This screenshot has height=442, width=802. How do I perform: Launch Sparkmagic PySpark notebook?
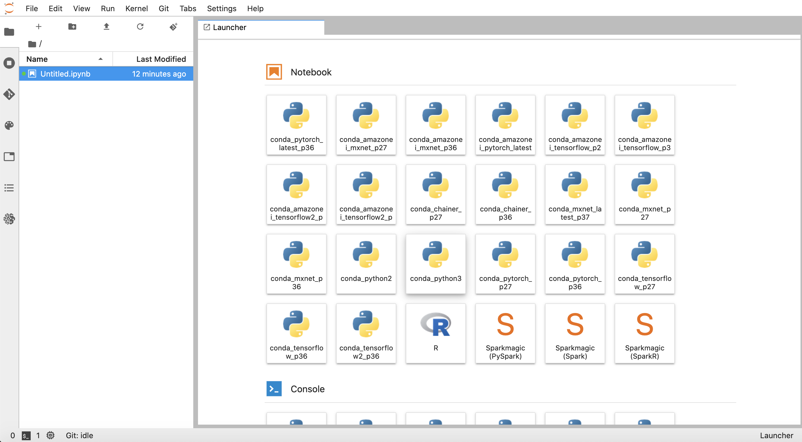tap(505, 332)
